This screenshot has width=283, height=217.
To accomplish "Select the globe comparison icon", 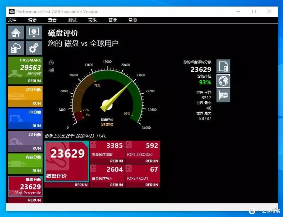I will [223, 81].
